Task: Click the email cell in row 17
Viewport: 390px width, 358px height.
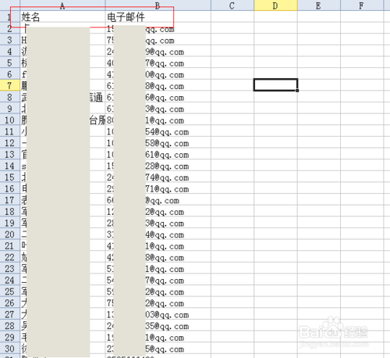Action: click(158, 200)
